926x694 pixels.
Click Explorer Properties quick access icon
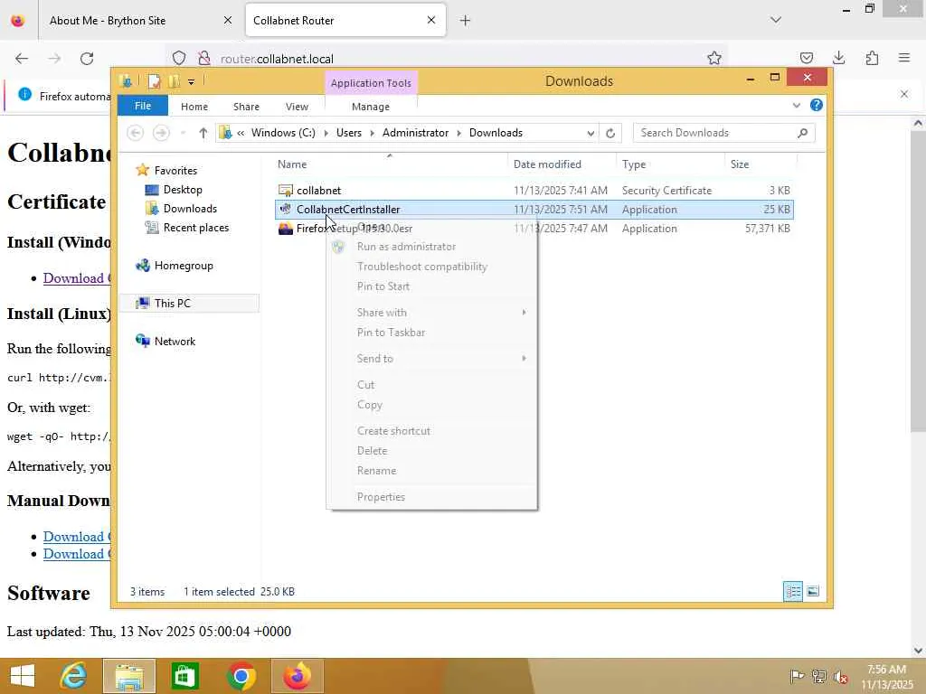pos(154,81)
